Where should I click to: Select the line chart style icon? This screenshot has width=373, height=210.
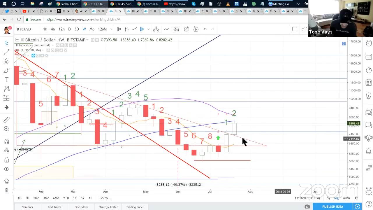(134, 29)
